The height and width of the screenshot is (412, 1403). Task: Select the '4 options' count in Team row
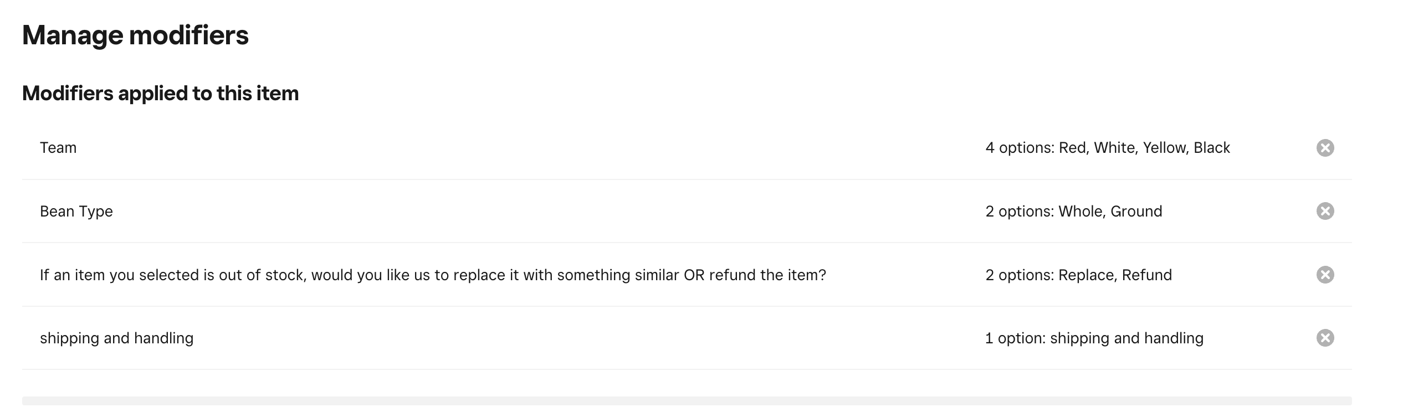1020,148
